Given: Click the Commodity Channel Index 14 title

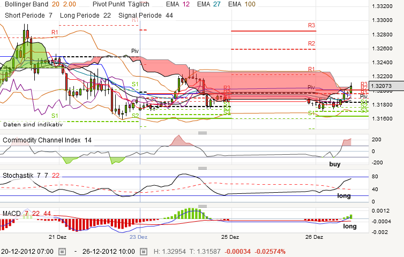Looking at the screenshot, I should click(x=47, y=140).
